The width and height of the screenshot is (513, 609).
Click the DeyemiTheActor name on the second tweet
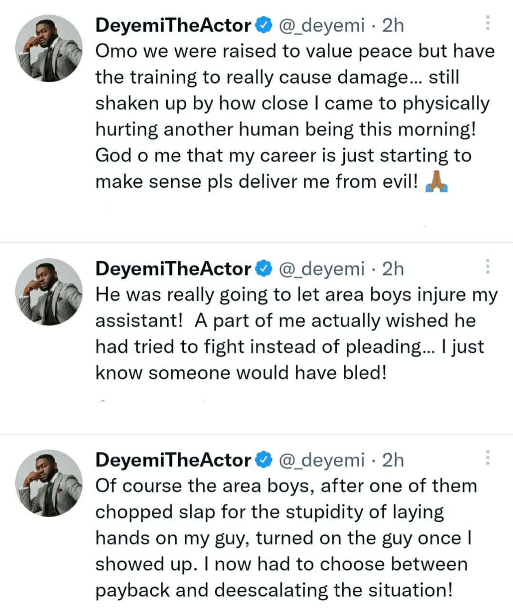pos(173,269)
